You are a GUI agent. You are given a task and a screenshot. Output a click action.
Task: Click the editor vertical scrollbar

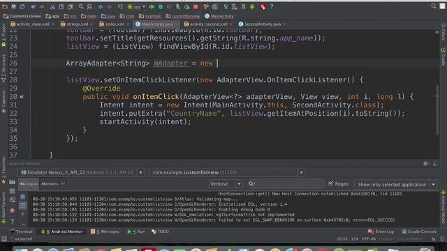coord(437,110)
